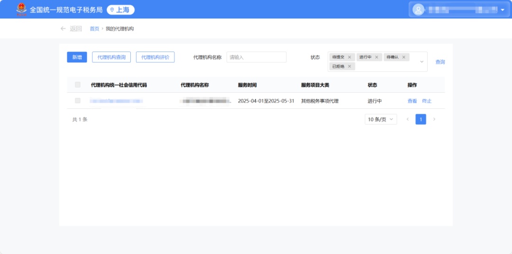The width and height of the screenshot is (512, 254).
Task: Navigate to 首页 breadcrumb
Action: click(x=94, y=29)
